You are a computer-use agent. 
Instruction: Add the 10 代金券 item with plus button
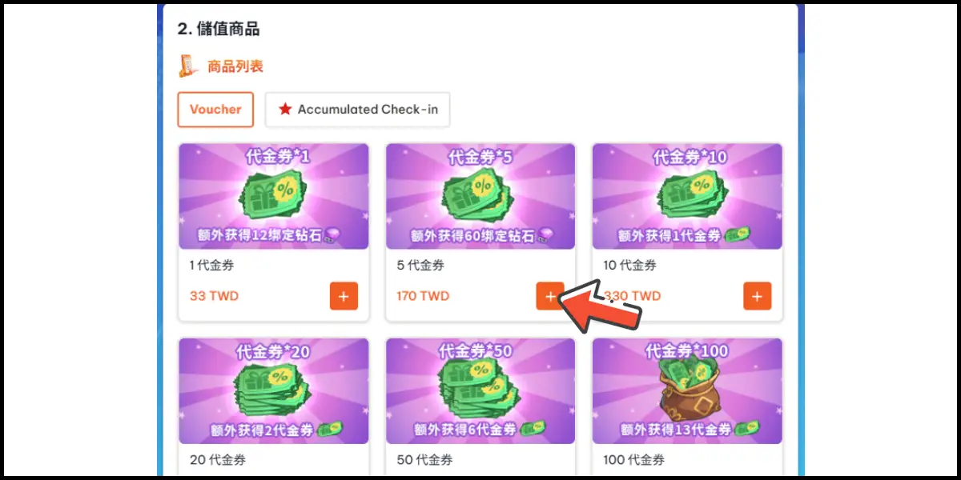point(757,296)
